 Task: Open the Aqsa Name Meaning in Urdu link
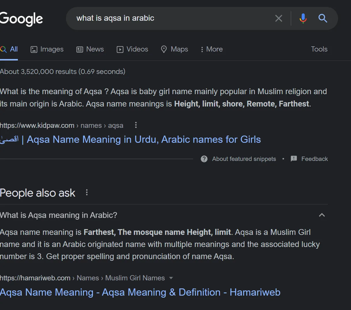[130, 139]
